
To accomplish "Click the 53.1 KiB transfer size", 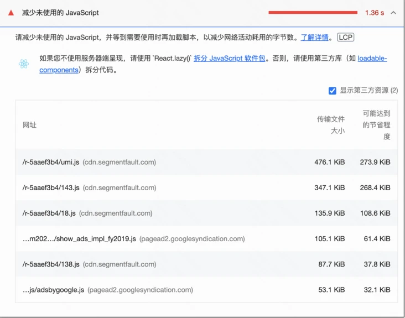I will coord(331,290).
